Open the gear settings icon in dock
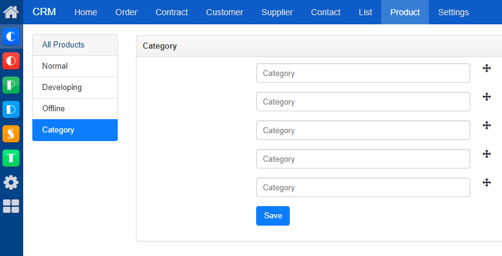This screenshot has width=502, height=256. point(11,182)
